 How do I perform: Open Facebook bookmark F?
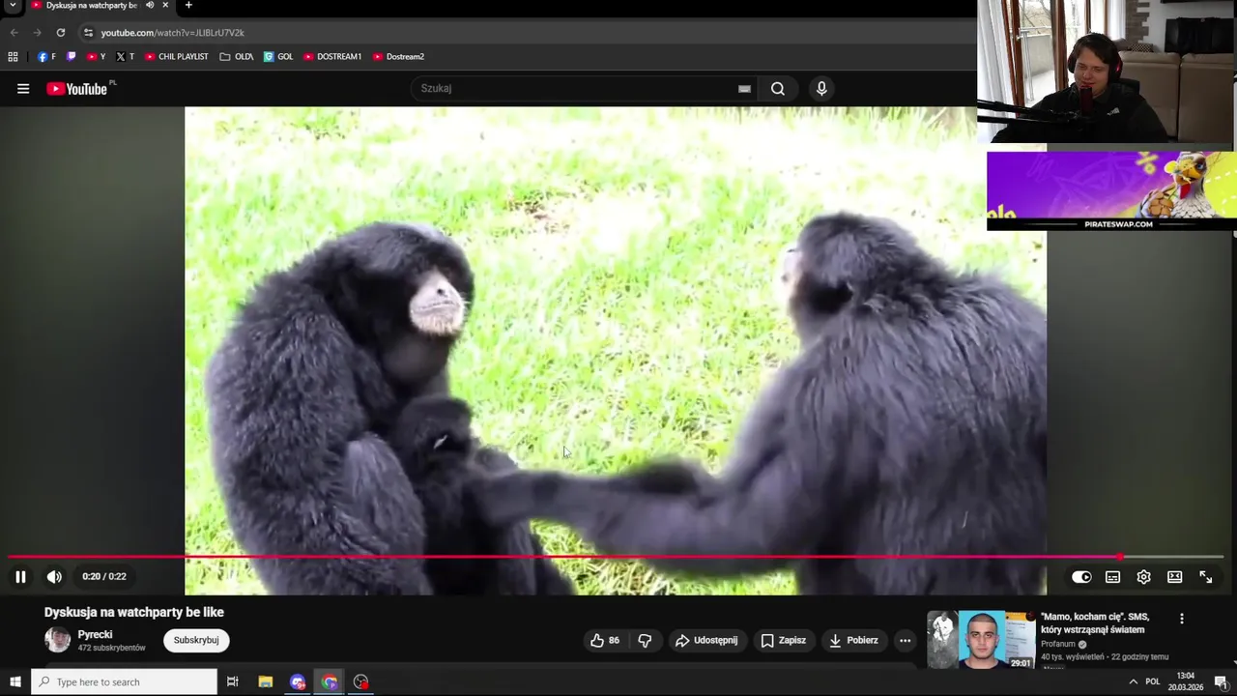pos(46,57)
